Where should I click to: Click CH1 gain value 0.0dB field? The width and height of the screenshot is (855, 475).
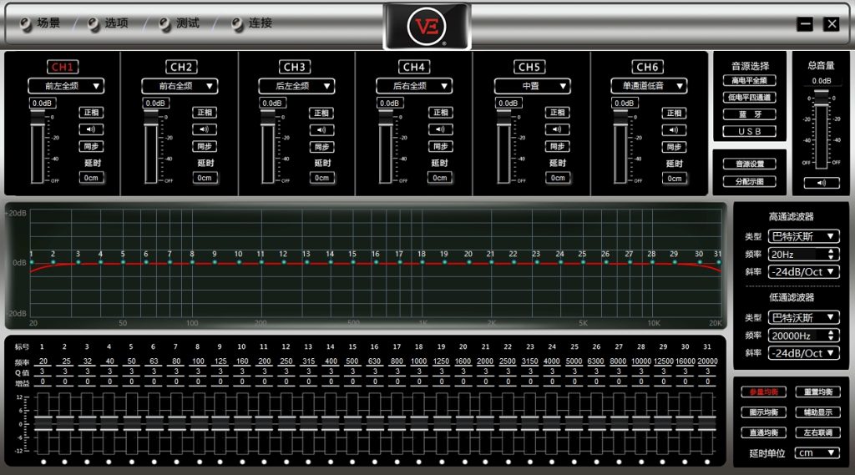[x=42, y=103]
